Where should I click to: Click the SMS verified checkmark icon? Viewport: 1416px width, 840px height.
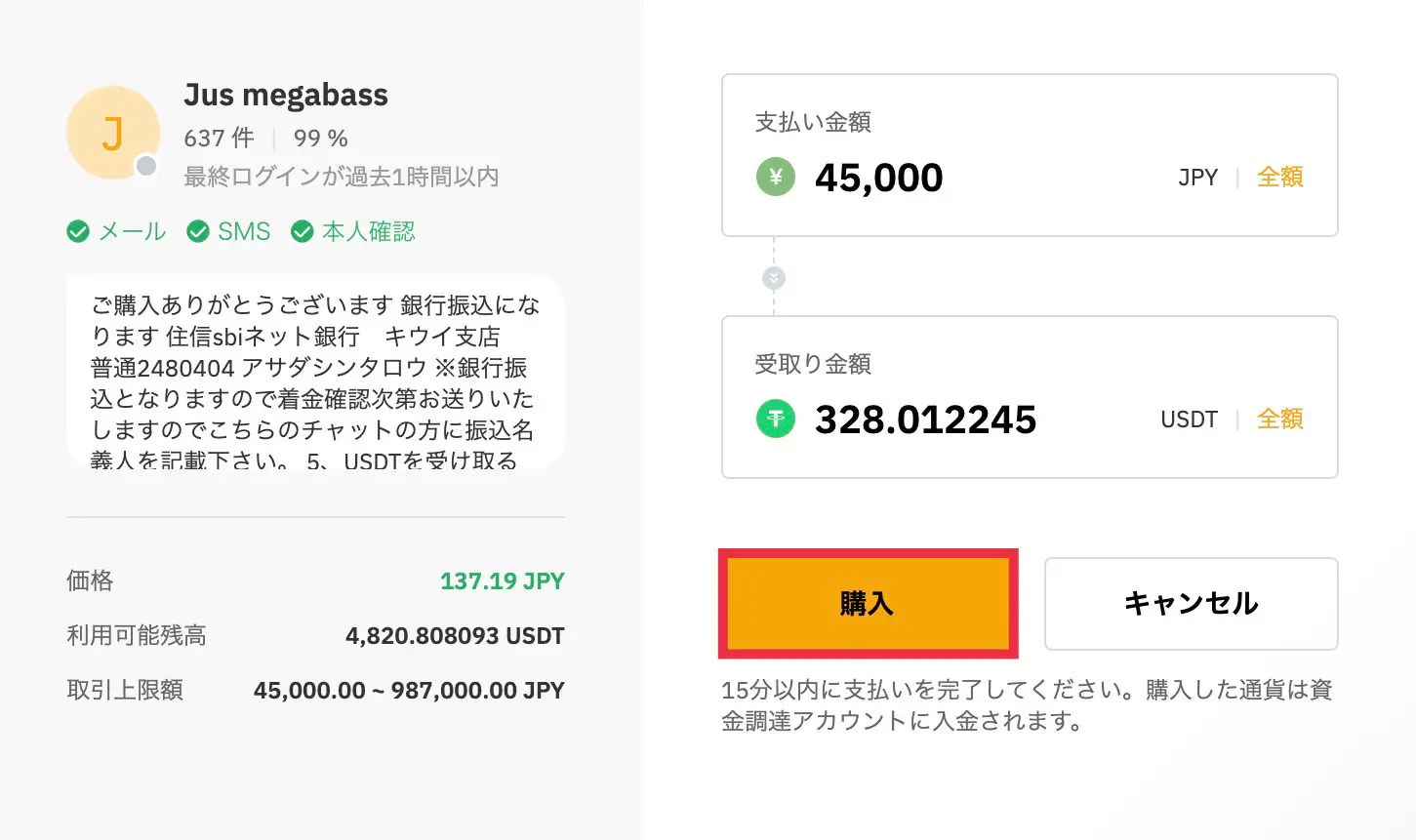tap(198, 231)
